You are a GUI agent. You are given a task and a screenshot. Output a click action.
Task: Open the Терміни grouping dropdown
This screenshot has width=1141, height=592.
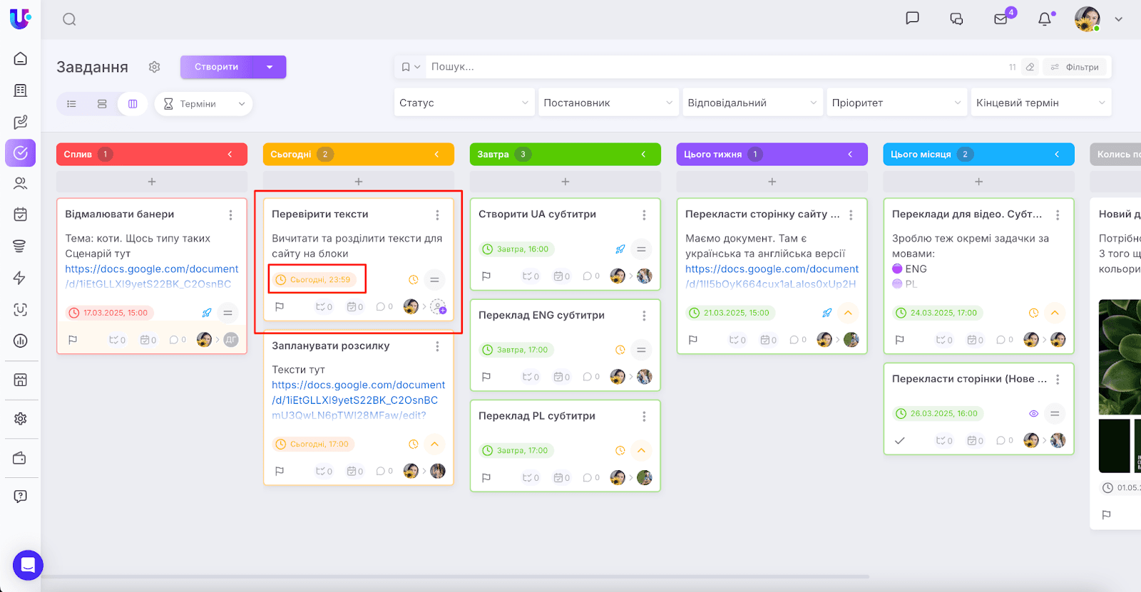pyautogui.click(x=203, y=104)
